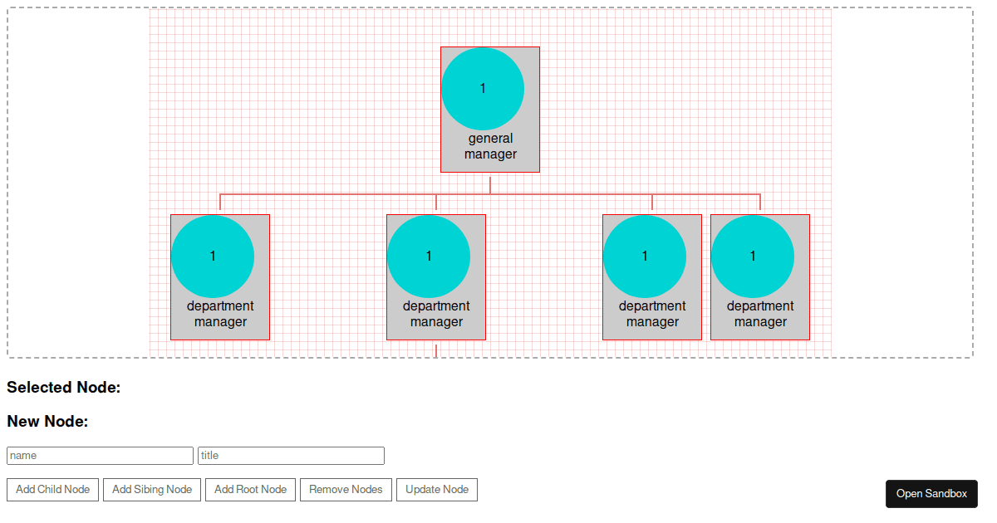Select the general manager node card
The height and width of the screenshot is (523, 997).
490,110
